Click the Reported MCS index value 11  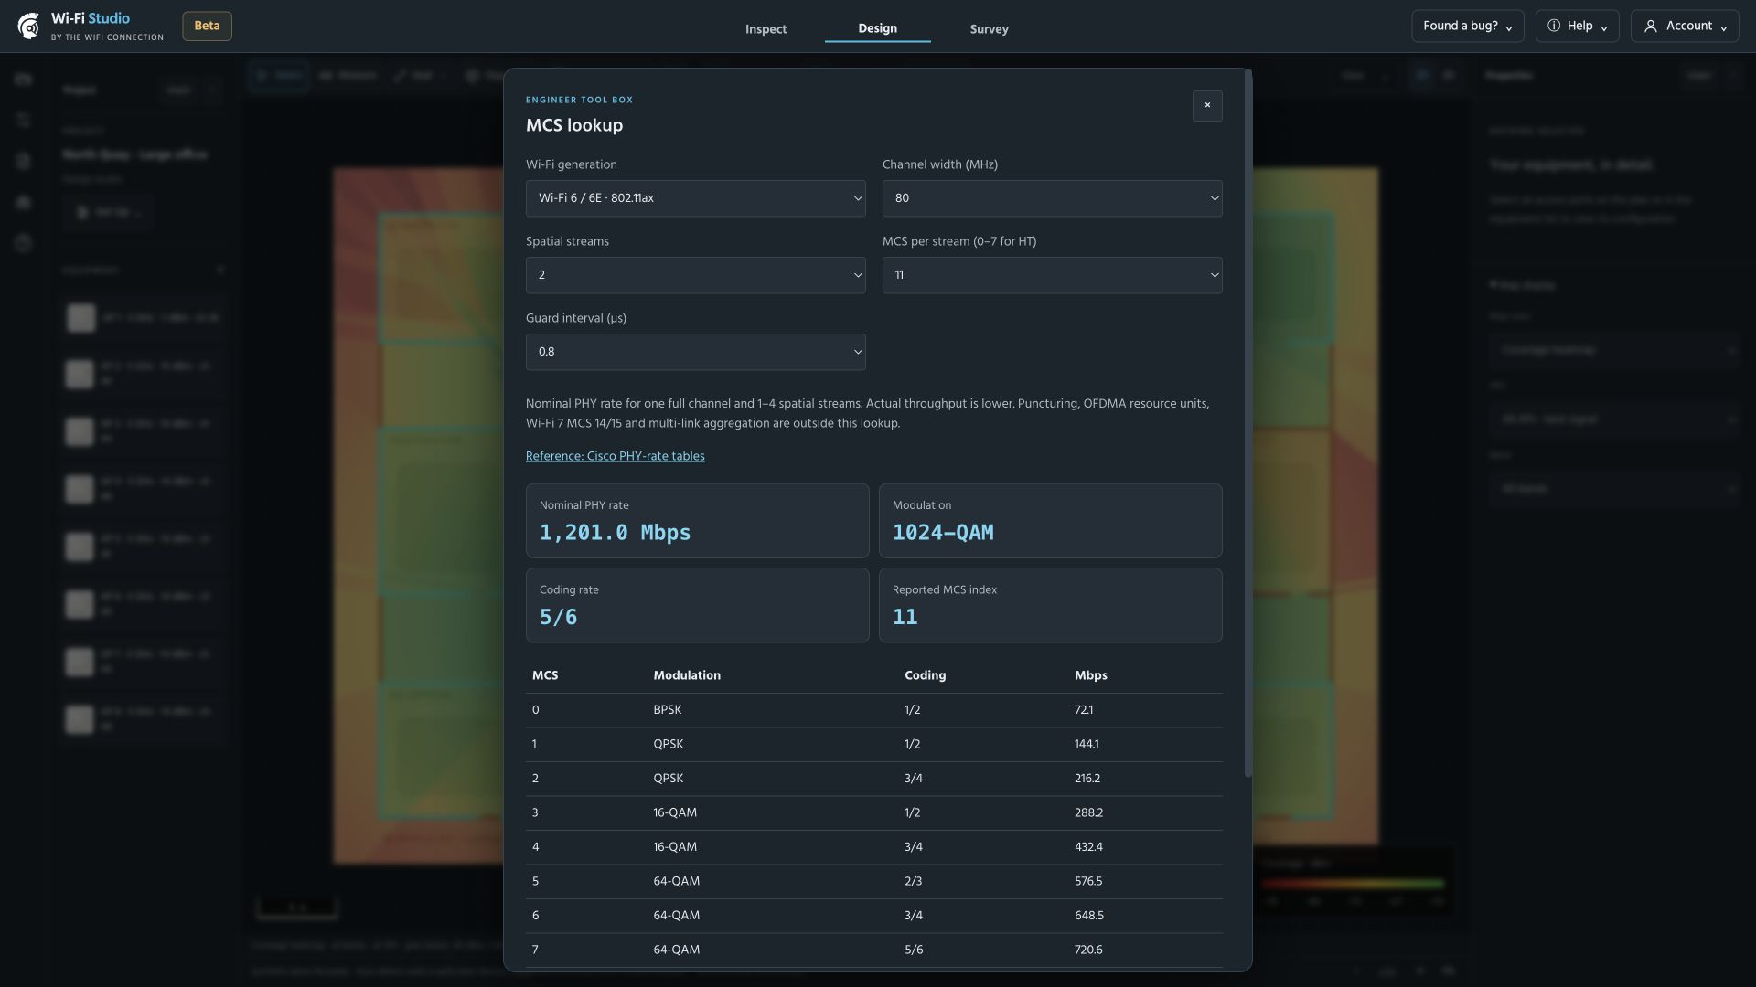coord(905,618)
